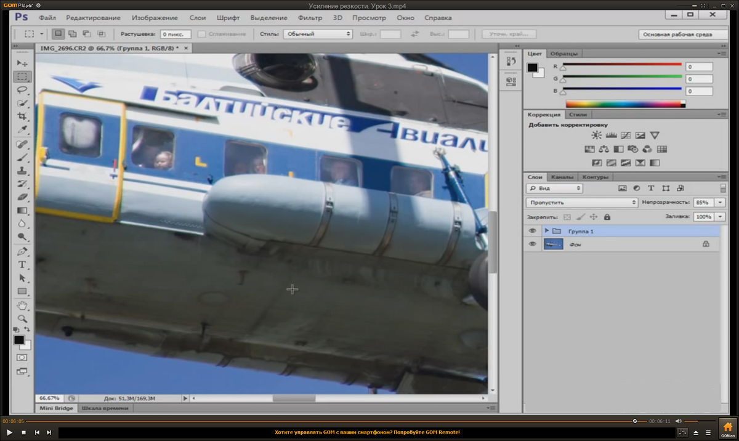Click the Brightness/Contrast adjustment icon
Viewport: 739px width, 441px height.
coord(596,136)
